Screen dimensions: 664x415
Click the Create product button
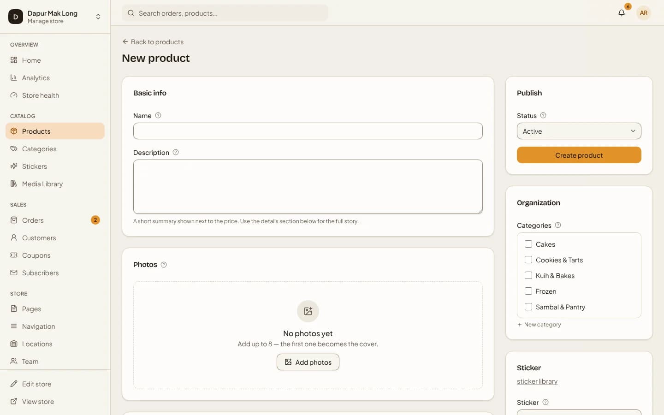[x=579, y=155]
